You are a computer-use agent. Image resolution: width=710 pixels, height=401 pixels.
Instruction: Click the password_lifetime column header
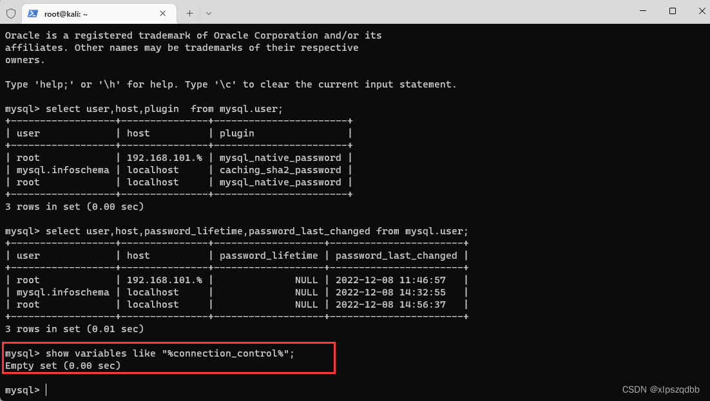(x=269, y=255)
